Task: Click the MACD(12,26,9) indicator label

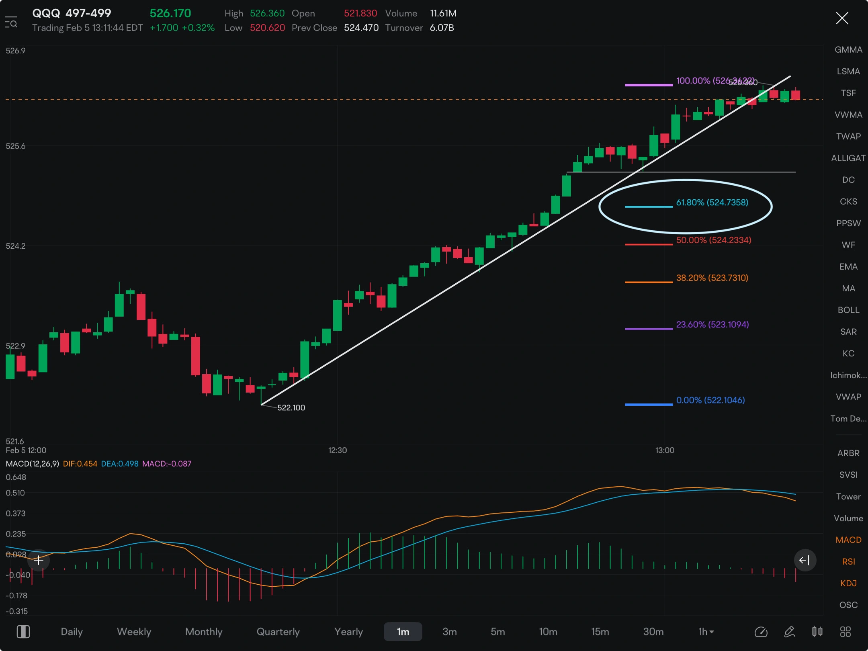Action: [x=33, y=464]
